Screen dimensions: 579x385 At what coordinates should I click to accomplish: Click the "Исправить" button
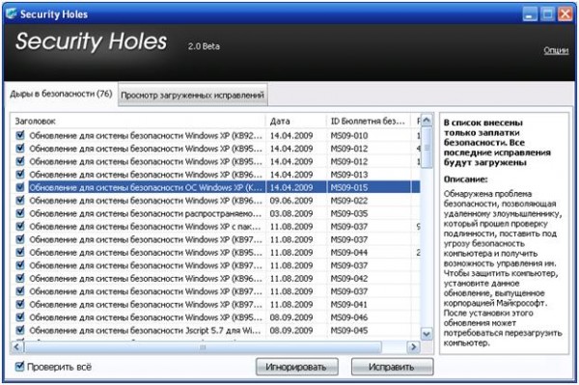tap(392, 367)
